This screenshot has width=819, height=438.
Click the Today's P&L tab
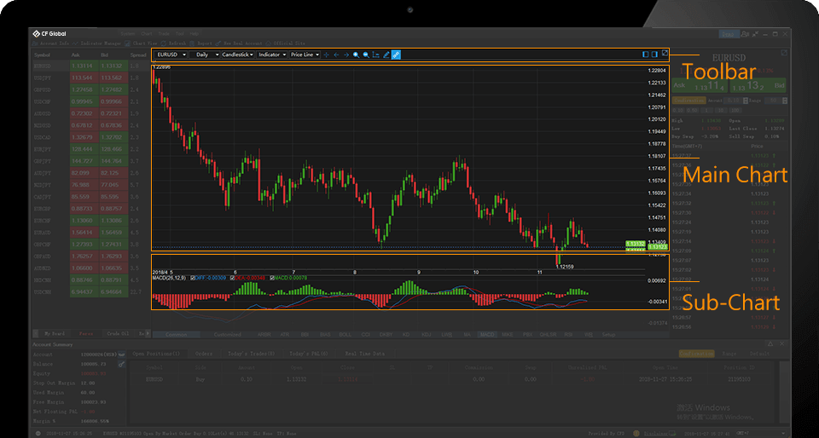tap(308, 354)
